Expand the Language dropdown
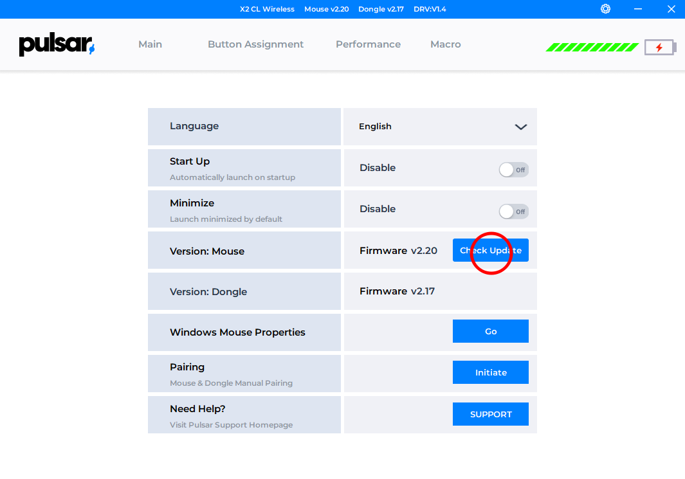Viewport: 685px width, 479px height. click(441, 127)
